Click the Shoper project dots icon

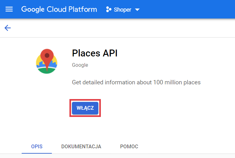tap(109, 9)
